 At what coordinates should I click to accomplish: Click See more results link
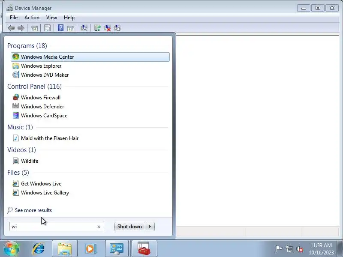[x=33, y=210]
